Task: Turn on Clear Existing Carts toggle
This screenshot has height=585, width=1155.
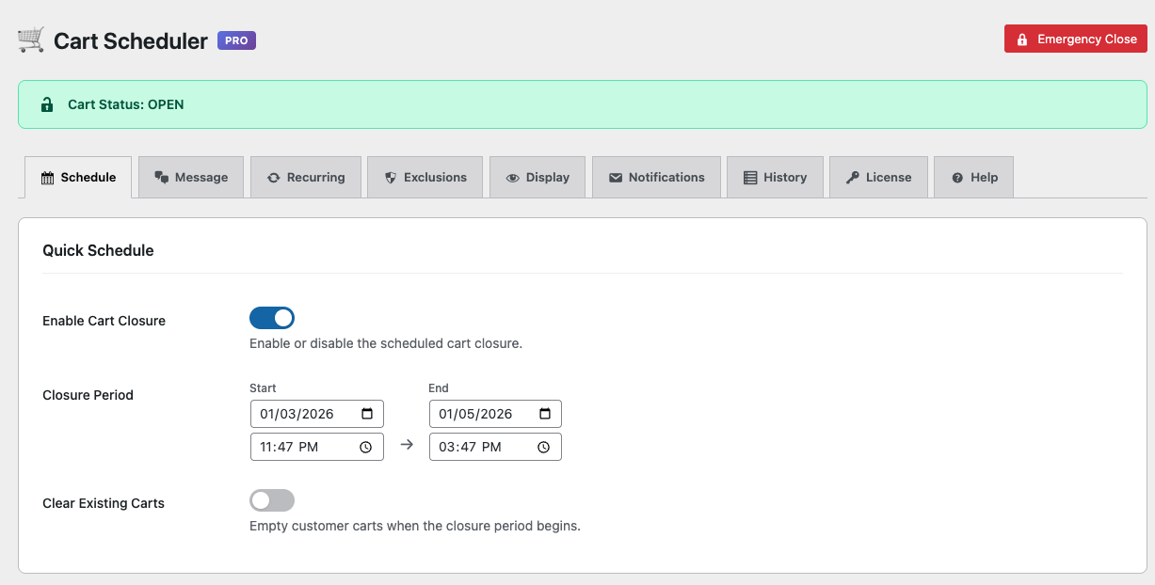Action: pyautogui.click(x=272, y=500)
